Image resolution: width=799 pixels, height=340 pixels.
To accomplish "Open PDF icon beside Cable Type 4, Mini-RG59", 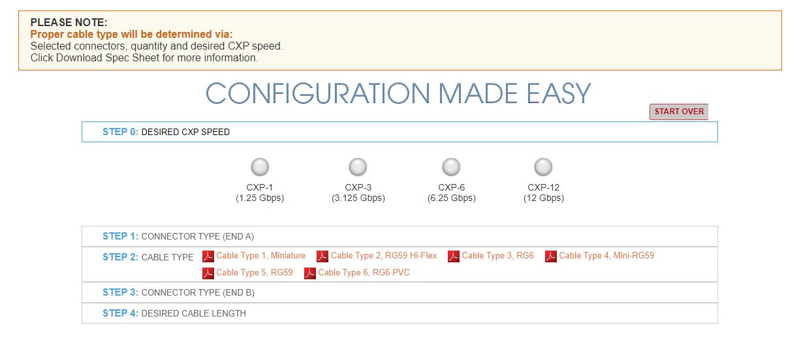I will (551, 256).
